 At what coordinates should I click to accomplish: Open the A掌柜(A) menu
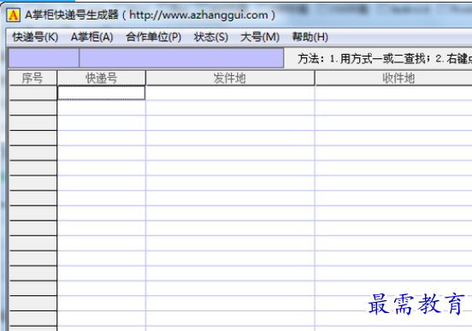(x=91, y=37)
